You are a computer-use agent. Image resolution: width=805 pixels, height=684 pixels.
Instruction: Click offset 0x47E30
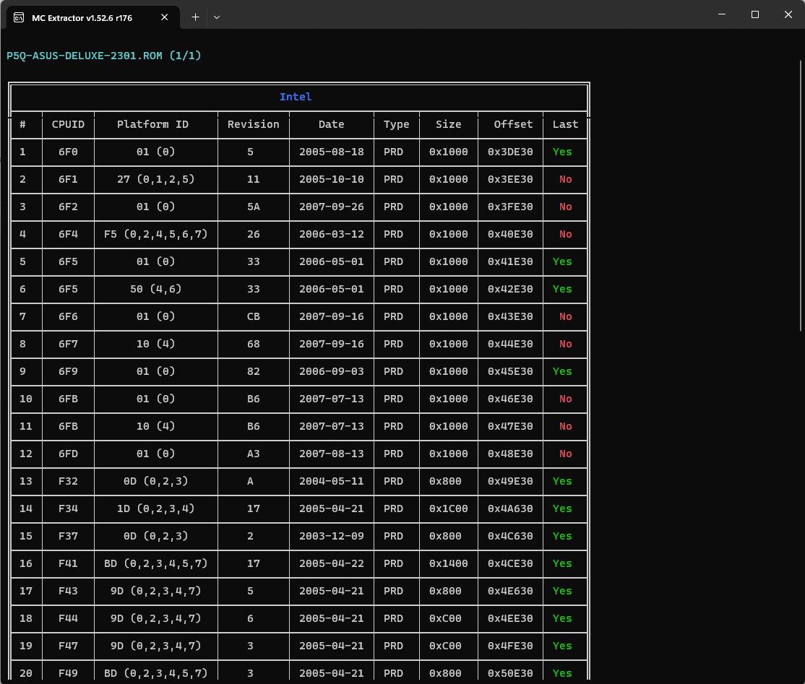[x=510, y=426]
